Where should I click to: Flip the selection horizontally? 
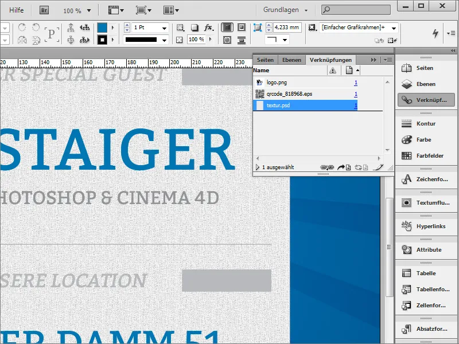[x=22, y=40]
